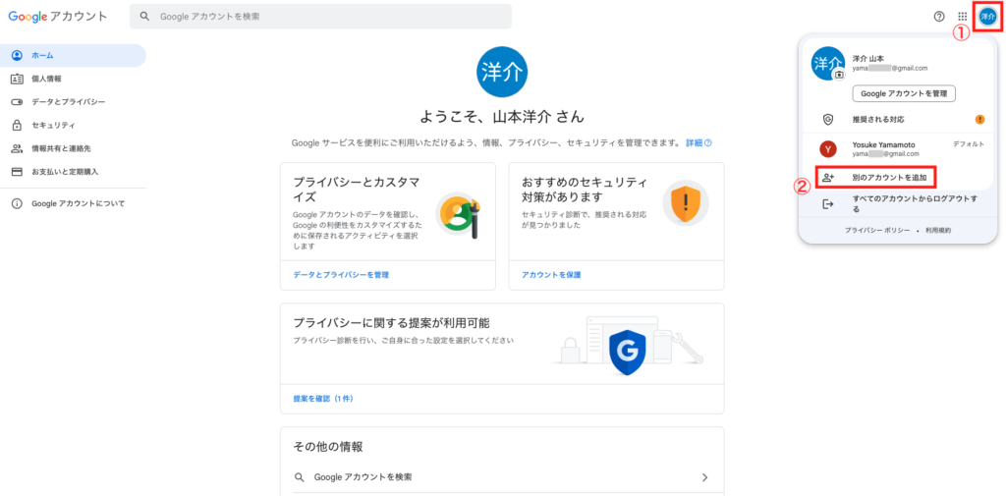
Task: Click the デフォルト label in popup
Action: point(969,144)
